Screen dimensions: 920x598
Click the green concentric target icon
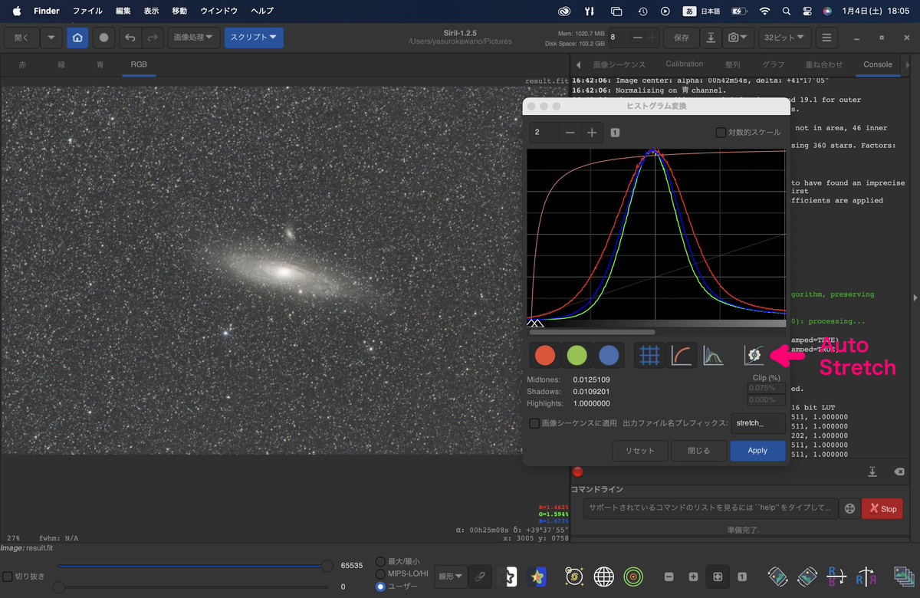pos(633,577)
